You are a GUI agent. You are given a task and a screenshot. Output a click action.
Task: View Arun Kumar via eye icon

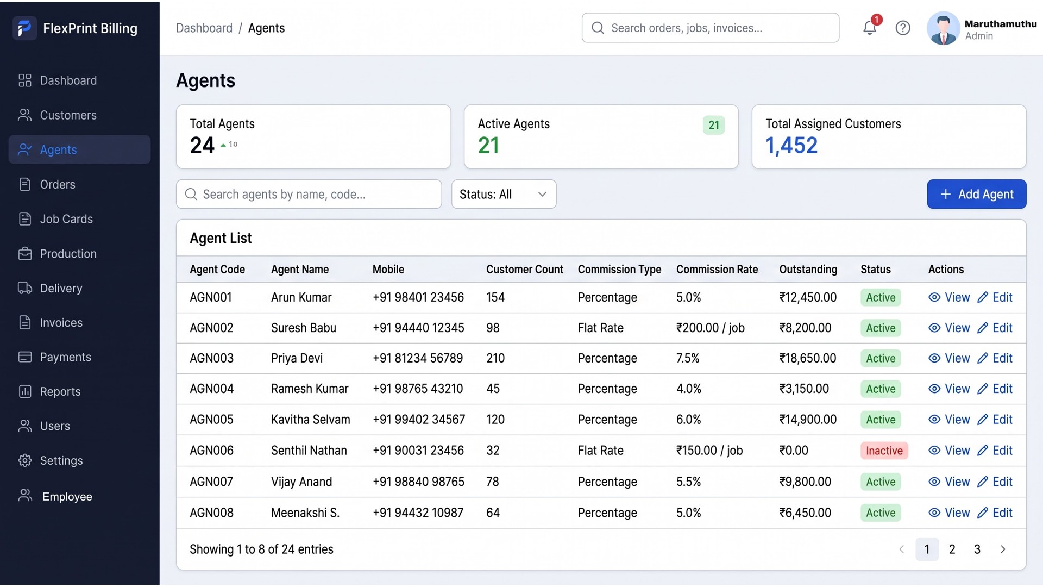934,297
